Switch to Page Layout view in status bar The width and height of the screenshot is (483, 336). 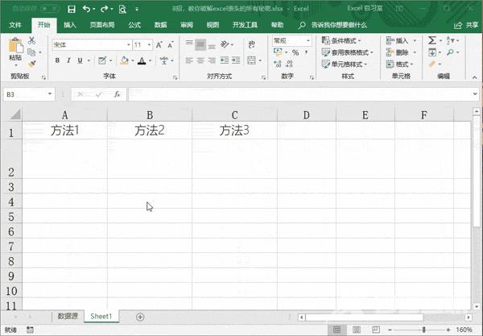tap(357, 330)
